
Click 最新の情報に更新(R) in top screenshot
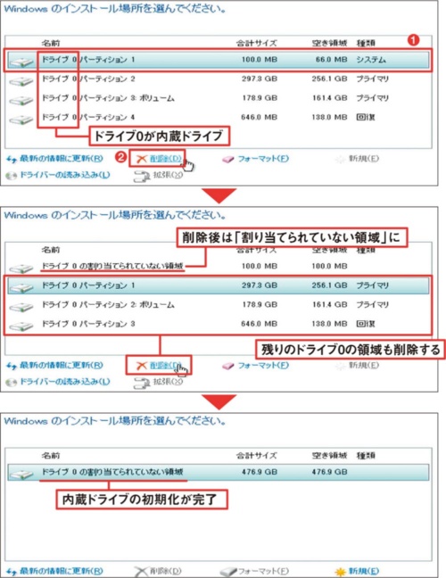point(62,159)
